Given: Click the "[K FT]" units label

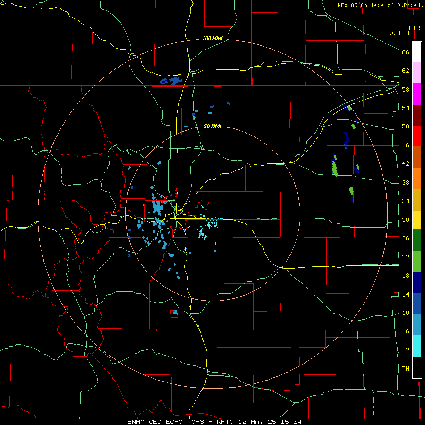Looking at the screenshot, I should (399, 33).
